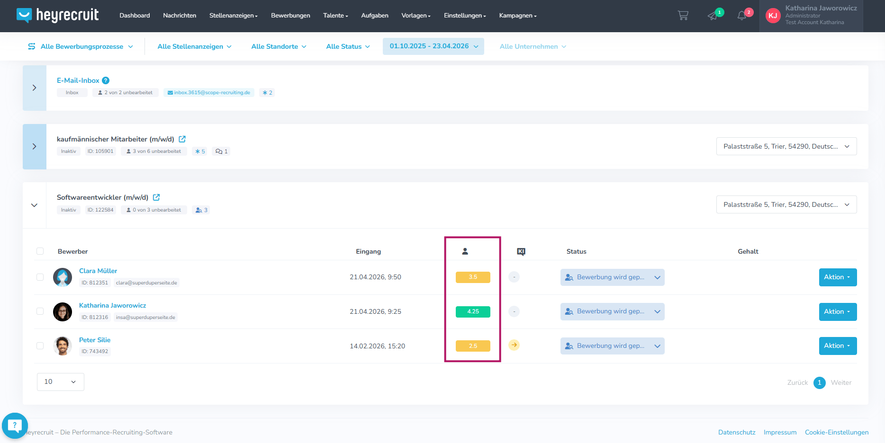Click the yellow arrow KI icon for Peter Silie
Viewport: 885px width, 443px height.
tap(514, 345)
